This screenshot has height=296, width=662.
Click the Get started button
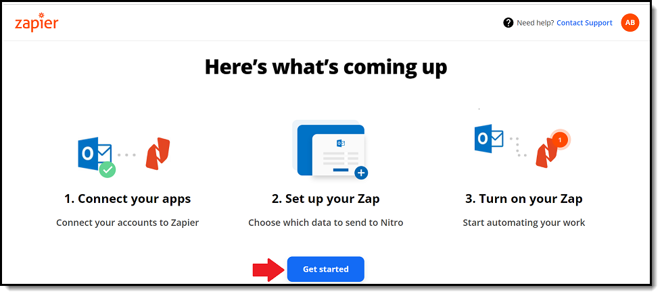point(325,269)
